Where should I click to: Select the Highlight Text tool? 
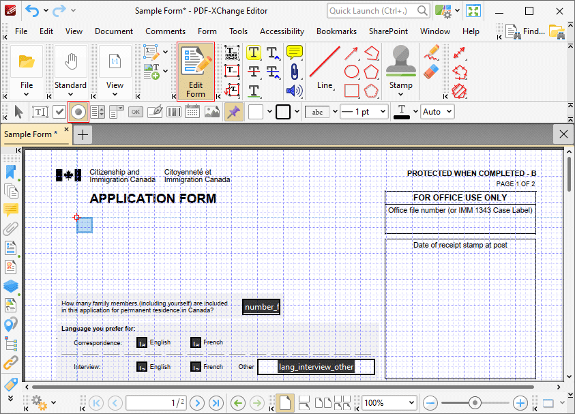tap(254, 53)
